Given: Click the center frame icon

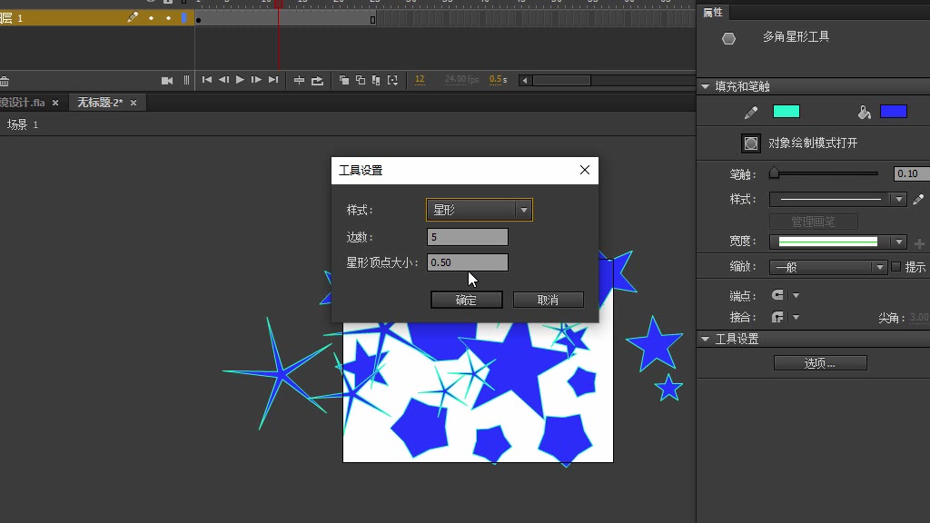Looking at the screenshot, I should coord(299,81).
